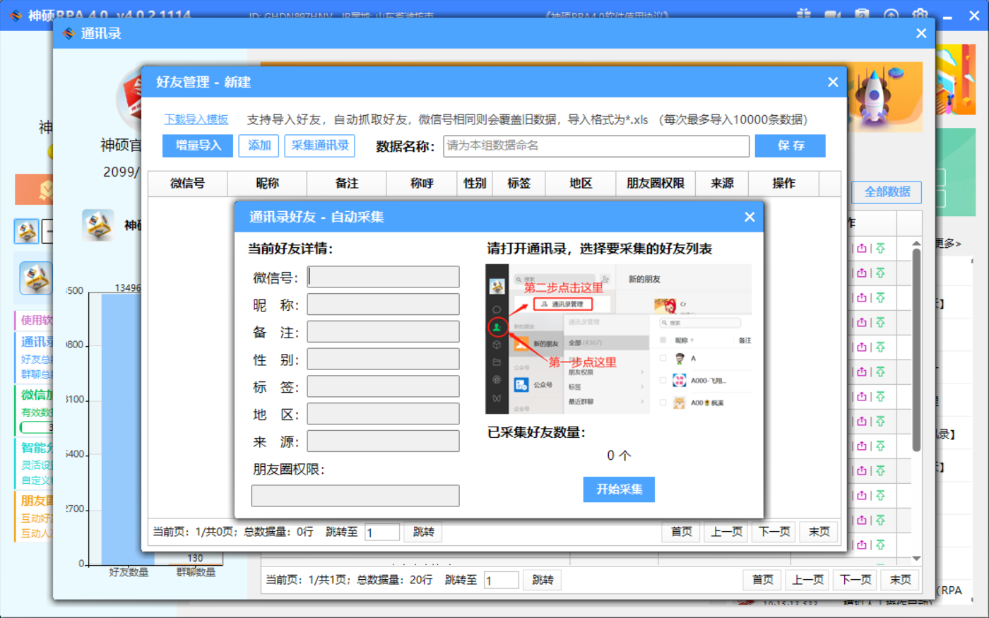Click 末页 in the 好友管理 dialog pagination
Viewport: 989px width, 618px height.
819,532
